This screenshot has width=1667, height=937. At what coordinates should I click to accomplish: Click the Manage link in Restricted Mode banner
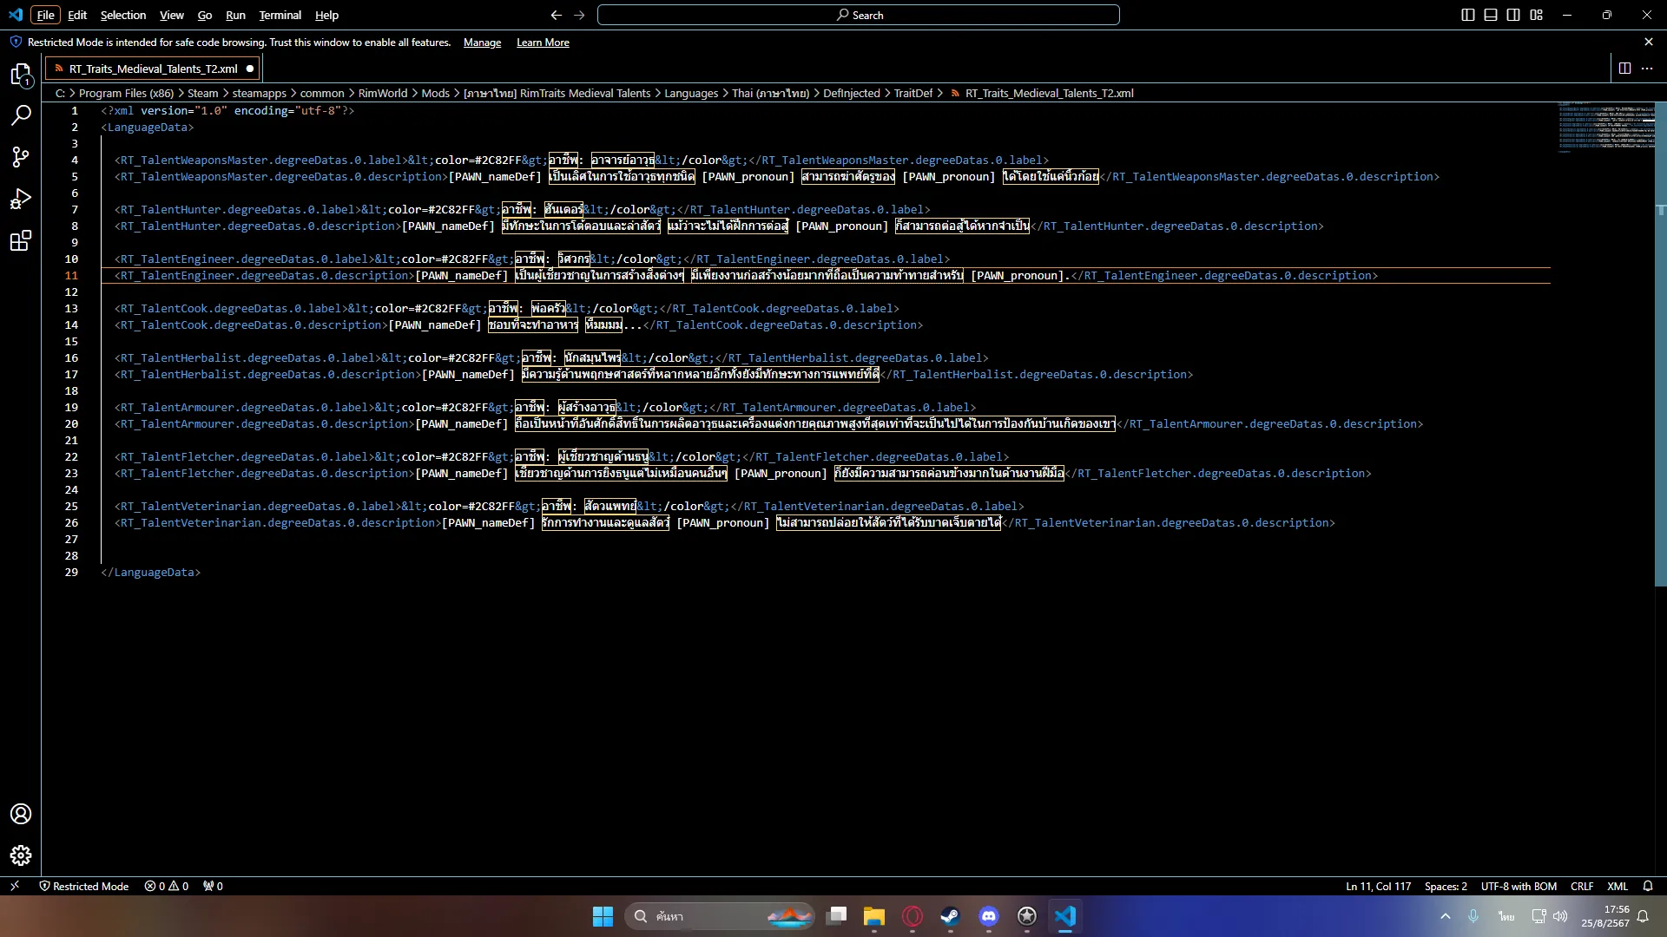(482, 43)
